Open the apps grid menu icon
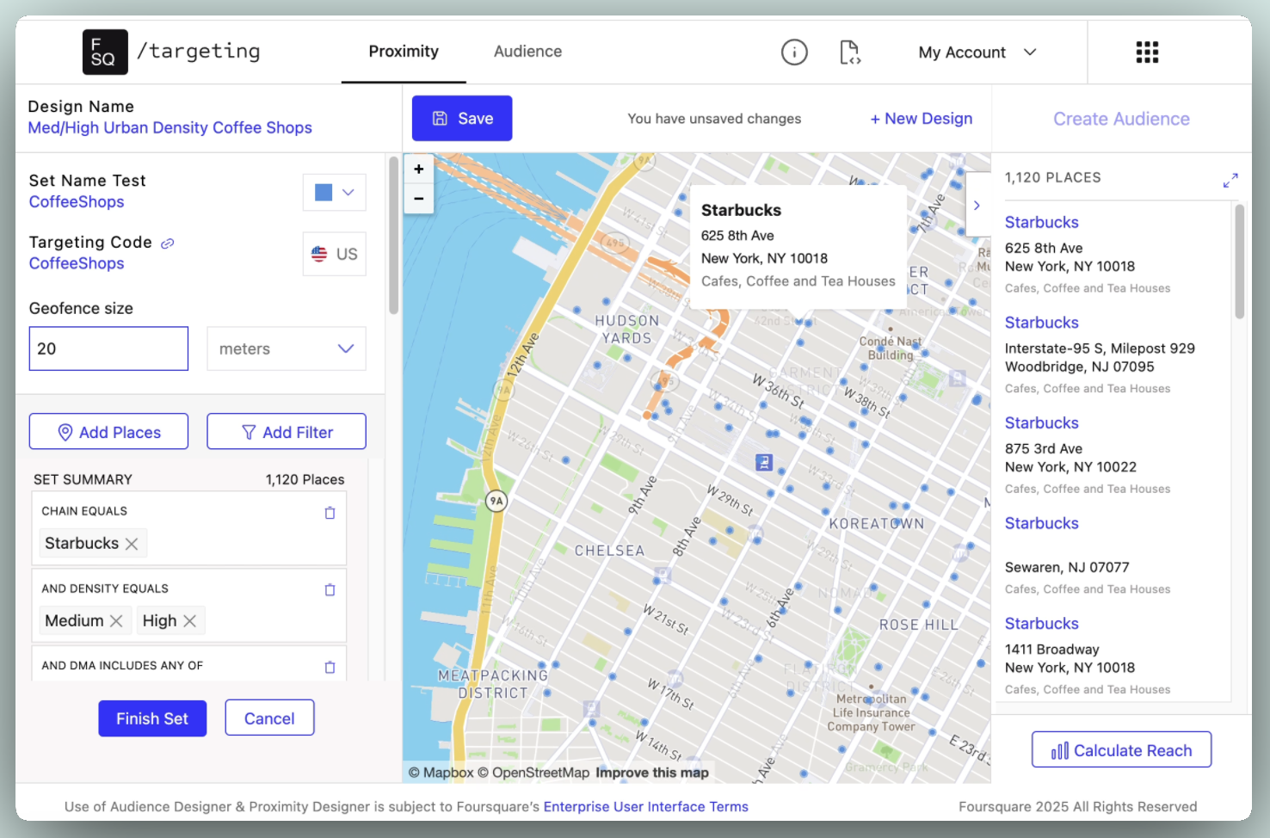 pyautogui.click(x=1147, y=52)
